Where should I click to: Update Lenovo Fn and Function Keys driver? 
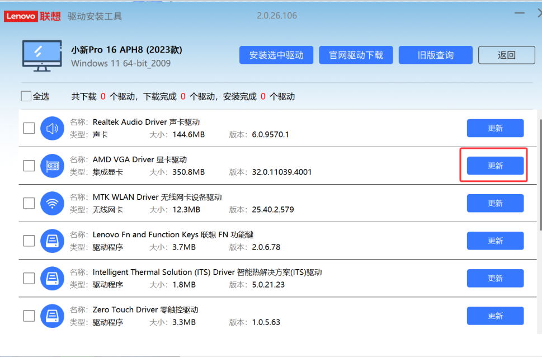coord(496,241)
